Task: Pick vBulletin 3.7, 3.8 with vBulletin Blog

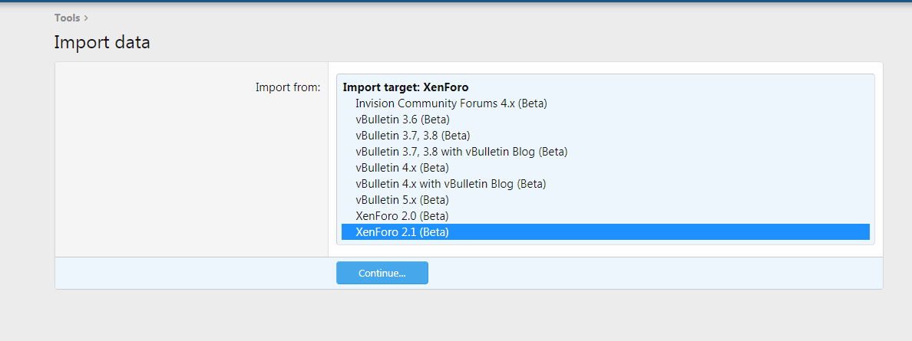Action: pos(606,152)
